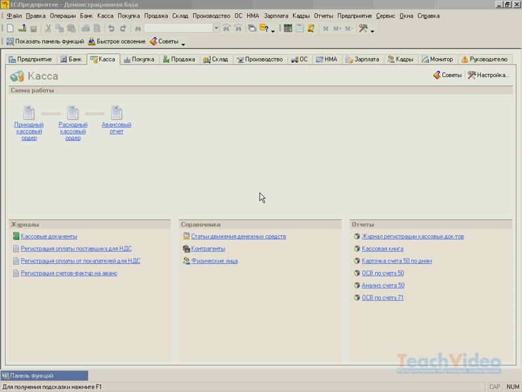The height and width of the screenshot is (392, 522).
Task: Expand the Советы toolbar overflow arrow
Action: (x=183, y=44)
